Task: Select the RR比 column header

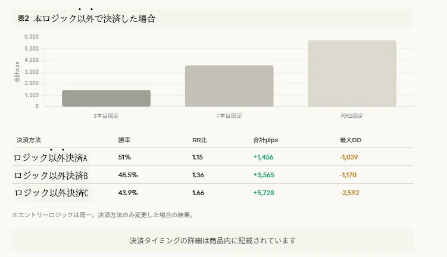Action: point(199,140)
